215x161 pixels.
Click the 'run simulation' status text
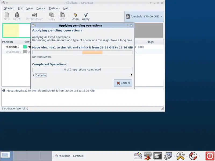click(41, 57)
